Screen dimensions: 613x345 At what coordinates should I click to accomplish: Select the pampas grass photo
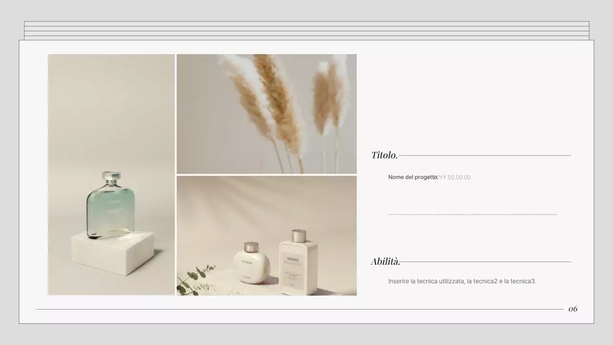[x=267, y=114]
